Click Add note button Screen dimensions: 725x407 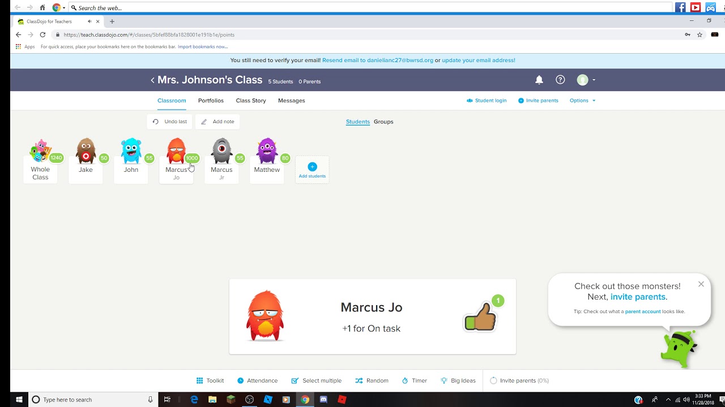[217, 122]
